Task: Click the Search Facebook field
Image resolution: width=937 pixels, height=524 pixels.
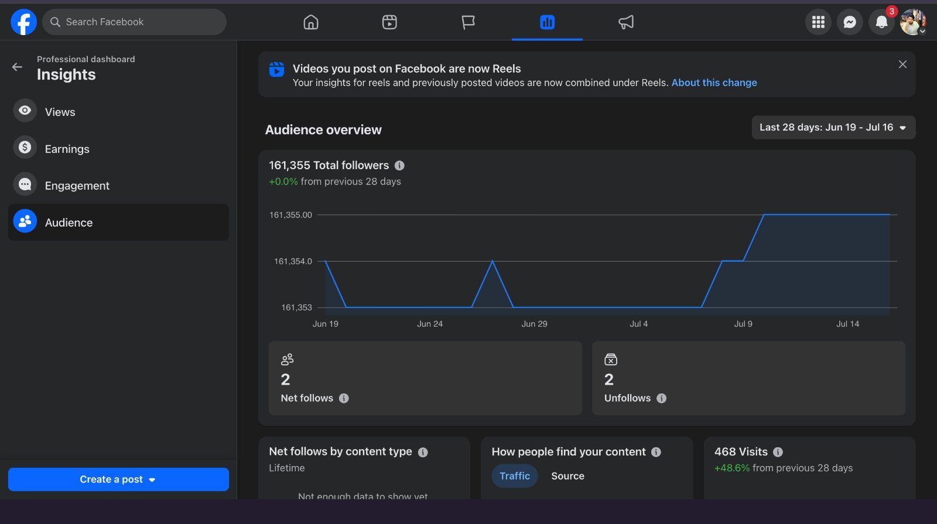Action: [x=134, y=22]
